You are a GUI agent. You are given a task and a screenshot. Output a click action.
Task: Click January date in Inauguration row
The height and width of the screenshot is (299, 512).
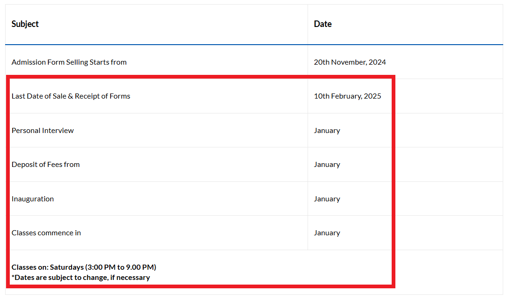[x=327, y=199]
